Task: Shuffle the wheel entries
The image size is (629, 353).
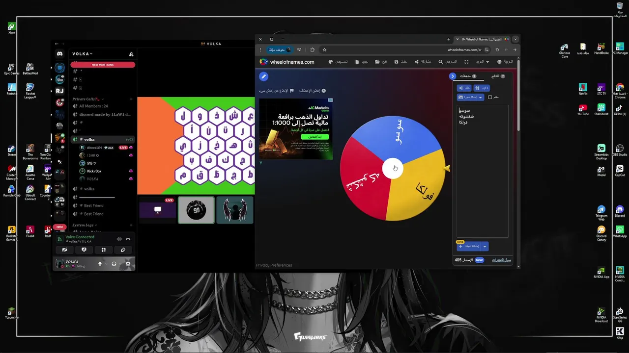Action: (464, 88)
